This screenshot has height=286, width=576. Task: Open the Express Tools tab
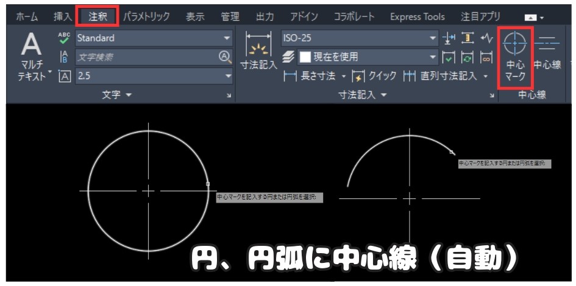418,17
